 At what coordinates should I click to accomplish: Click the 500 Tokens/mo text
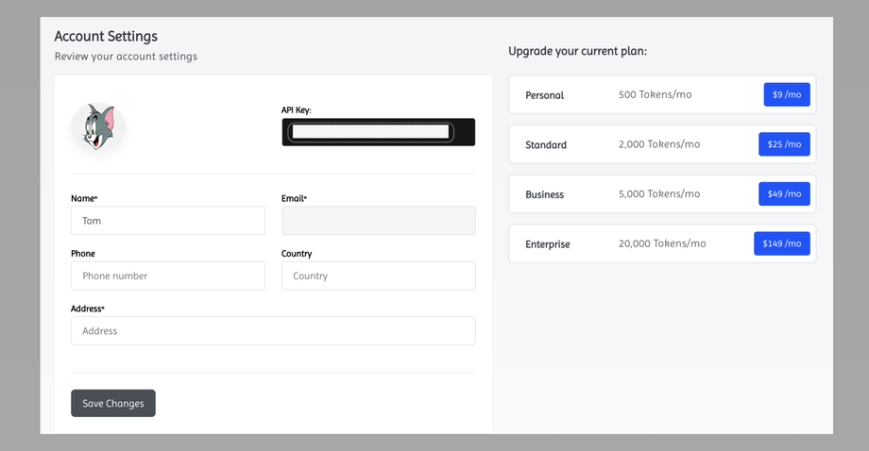coord(655,94)
